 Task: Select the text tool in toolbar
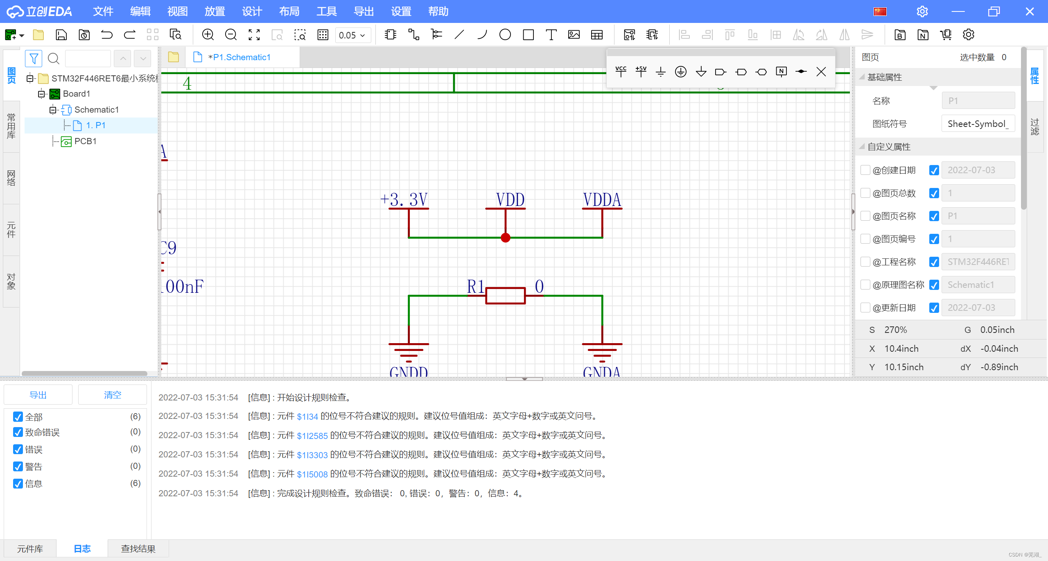[x=551, y=35]
